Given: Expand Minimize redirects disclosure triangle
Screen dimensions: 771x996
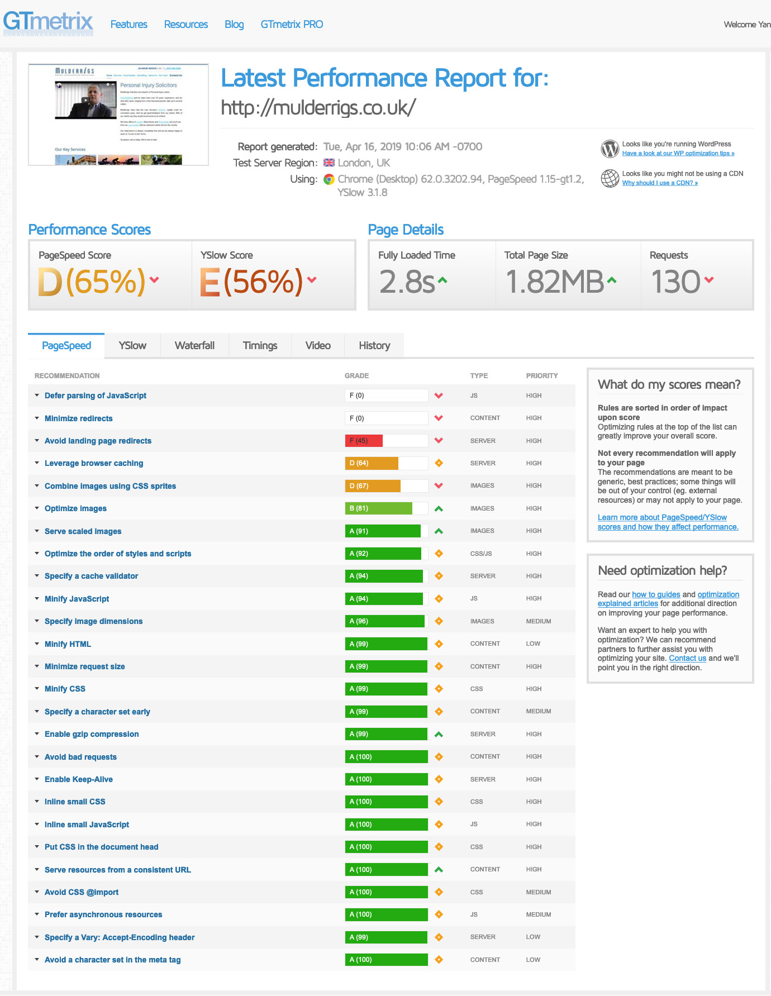Looking at the screenshot, I should pos(37,418).
